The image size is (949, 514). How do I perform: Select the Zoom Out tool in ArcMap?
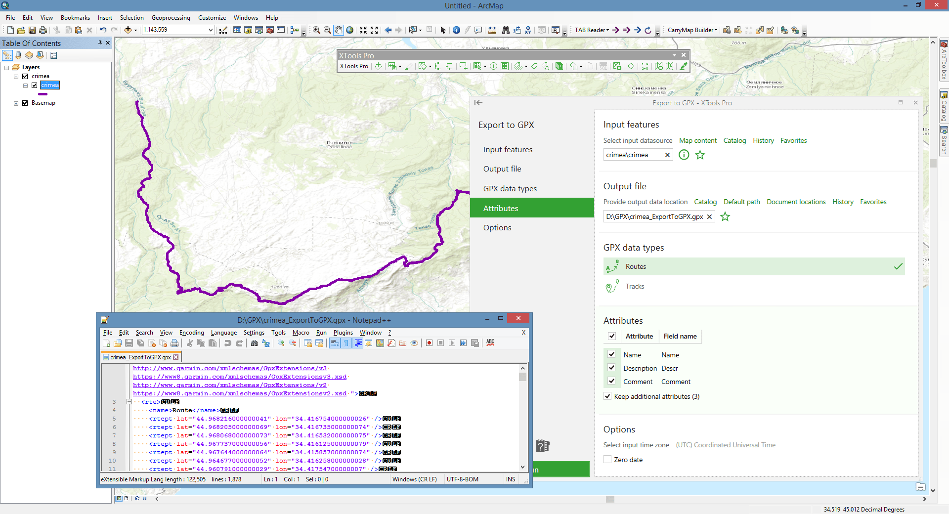coord(327,30)
